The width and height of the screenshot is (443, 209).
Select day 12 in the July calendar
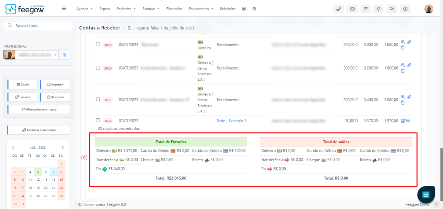pyautogui.click(x=37, y=180)
